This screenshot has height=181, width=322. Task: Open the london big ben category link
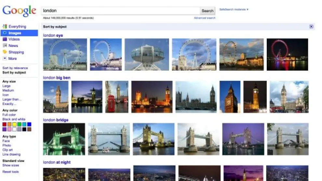click(x=57, y=78)
